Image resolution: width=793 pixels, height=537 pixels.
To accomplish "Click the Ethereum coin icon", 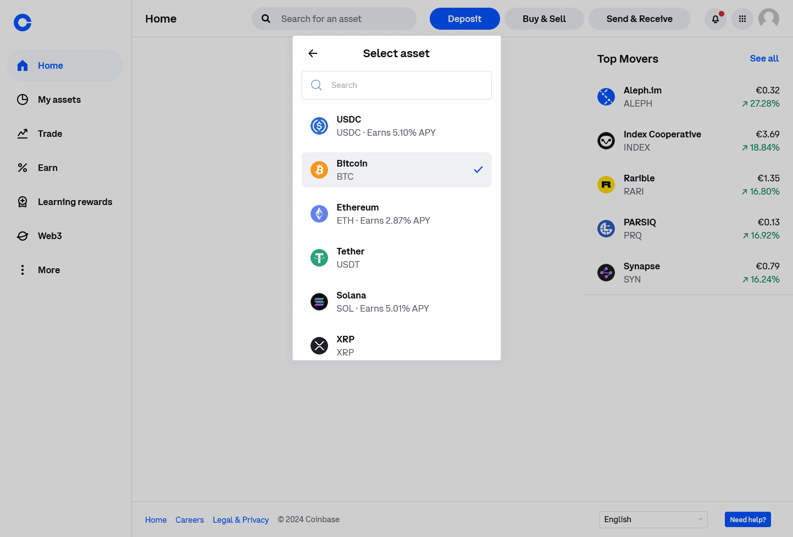I will coord(319,214).
